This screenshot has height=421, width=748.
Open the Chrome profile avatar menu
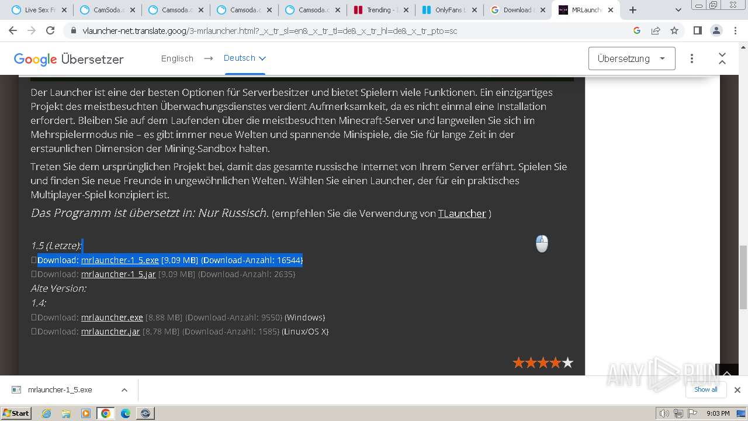click(x=716, y=30)
